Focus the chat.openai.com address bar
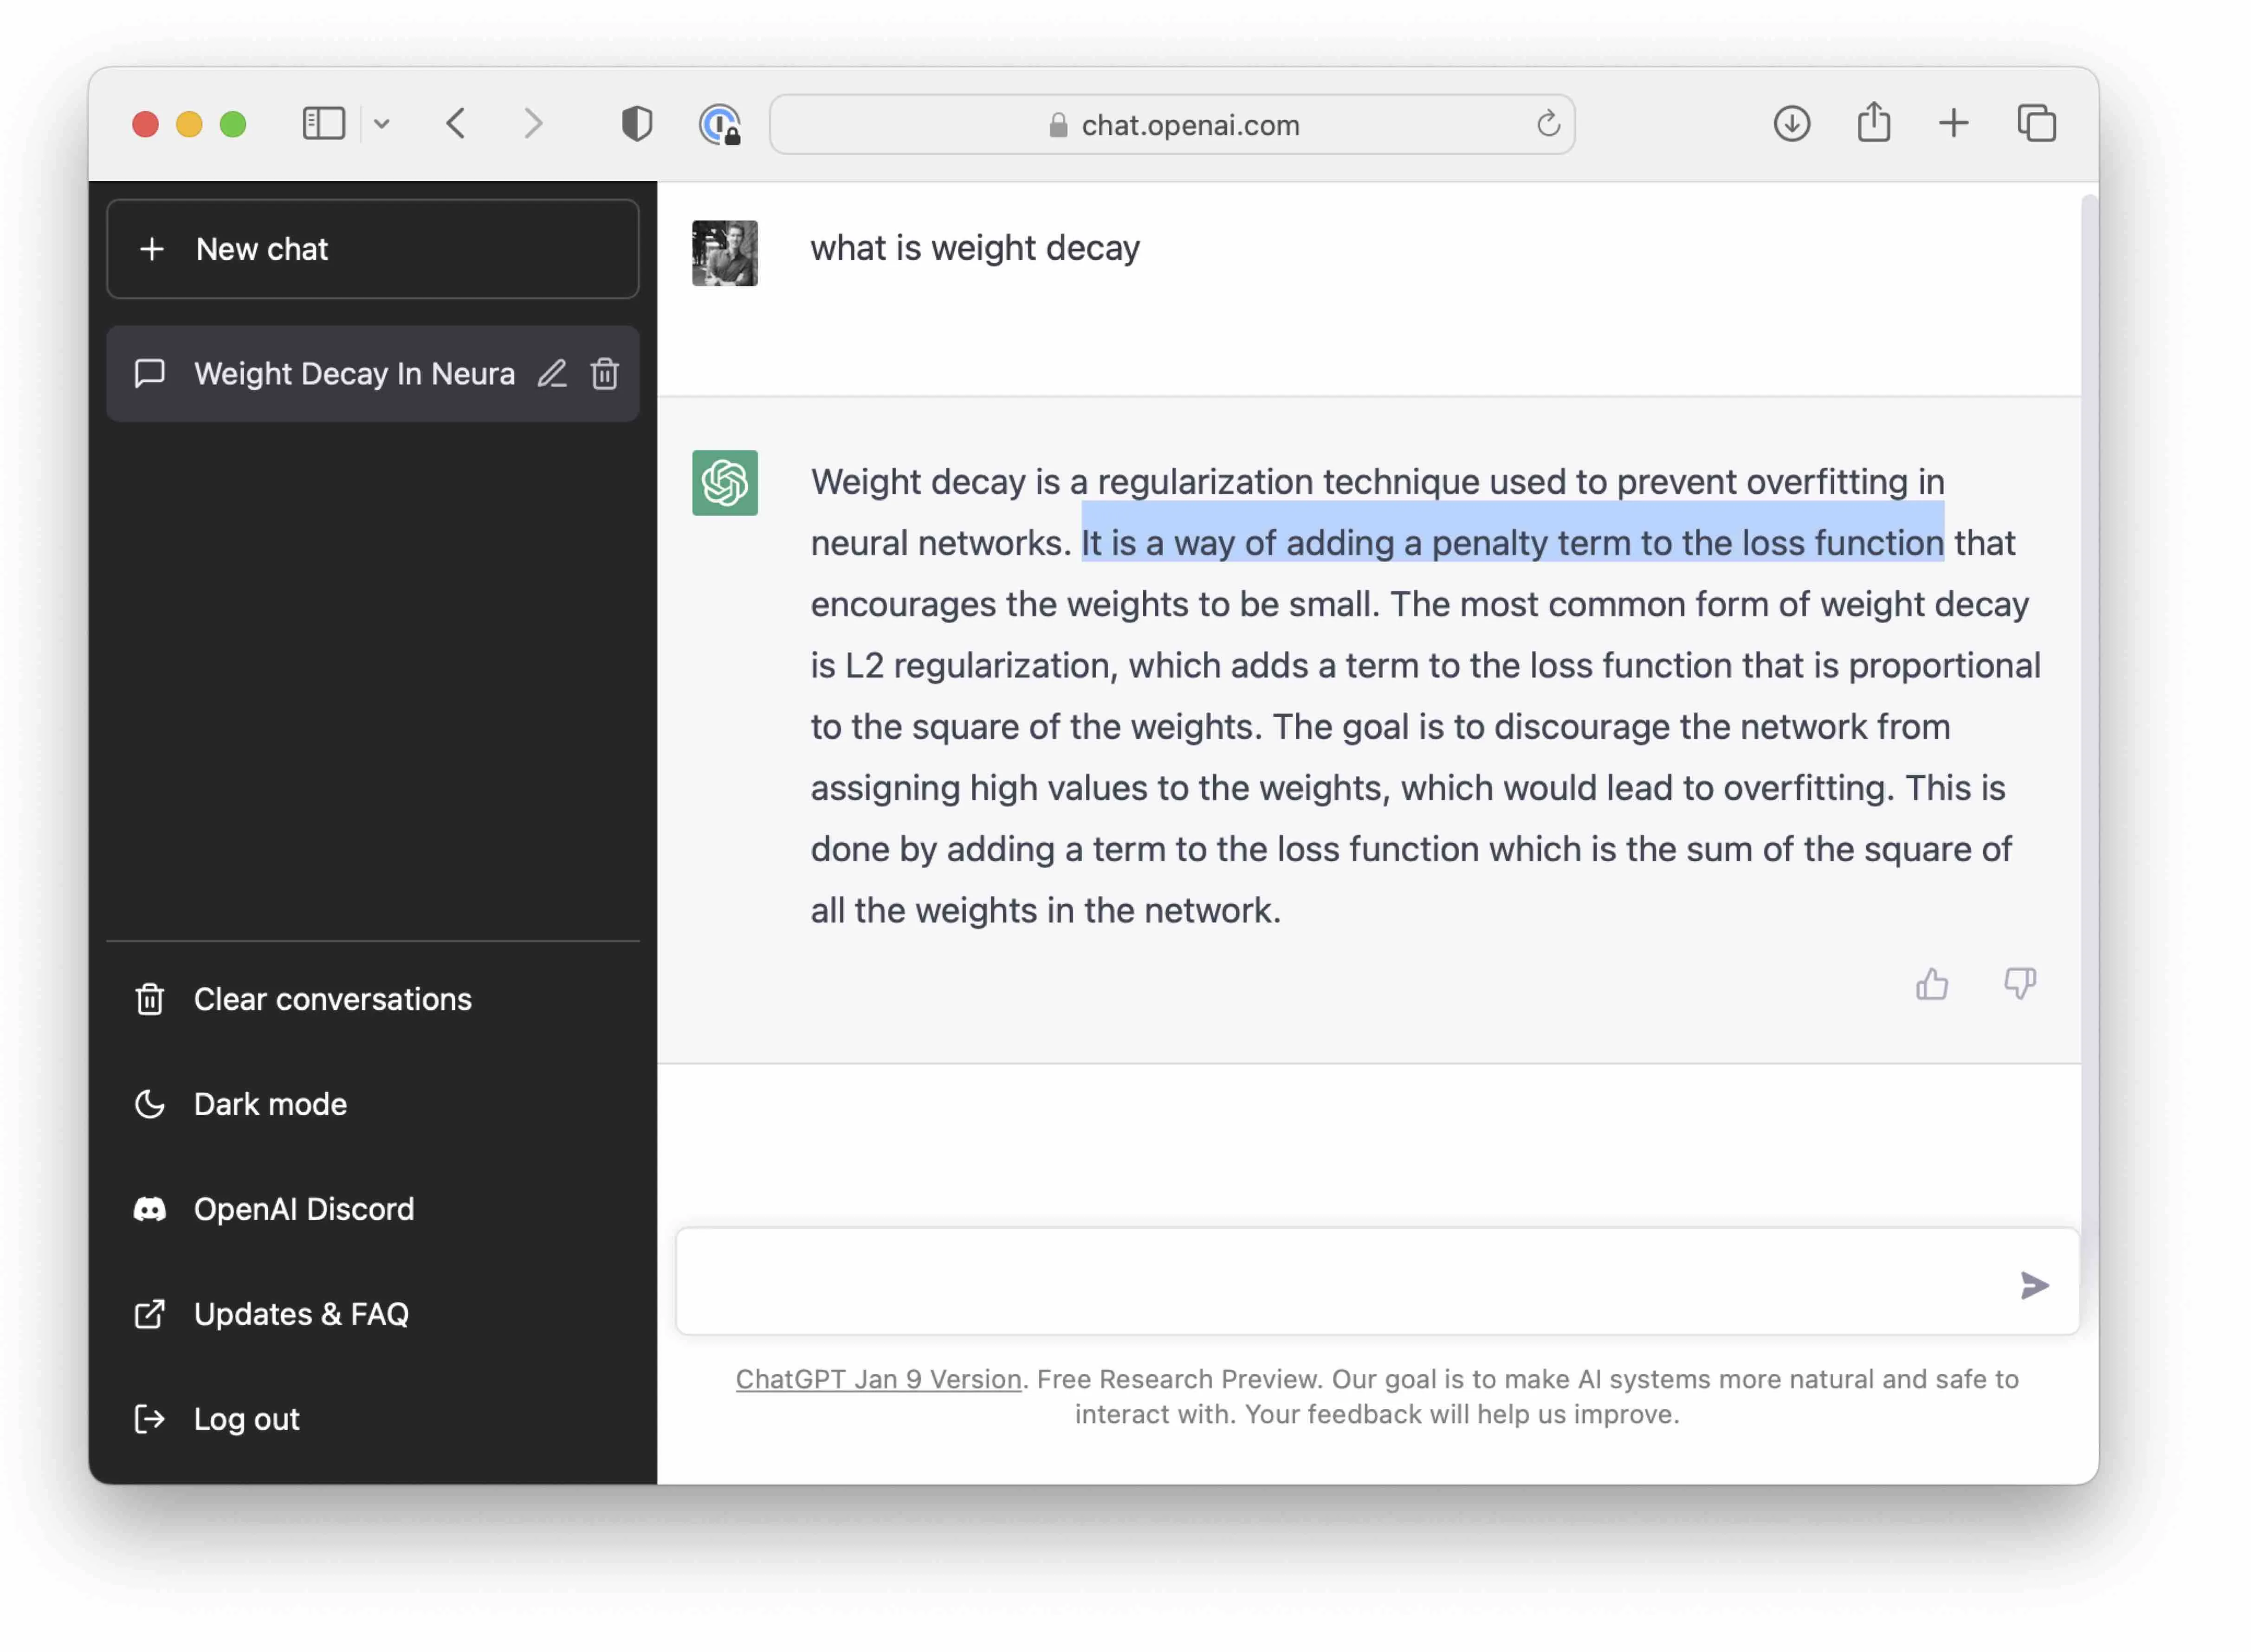The height and width of the screenshot is (1652, 2251). tap(1172, 125)
